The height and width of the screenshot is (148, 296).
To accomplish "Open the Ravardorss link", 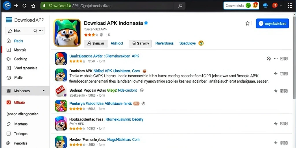I will click(x=164, y=43).
